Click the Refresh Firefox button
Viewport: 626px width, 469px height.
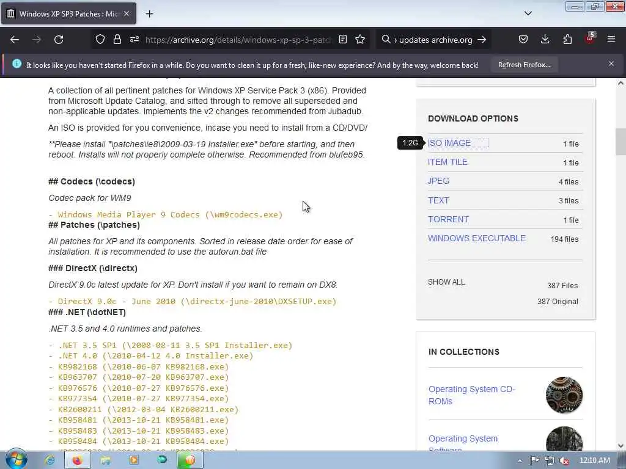click(524, 65)
